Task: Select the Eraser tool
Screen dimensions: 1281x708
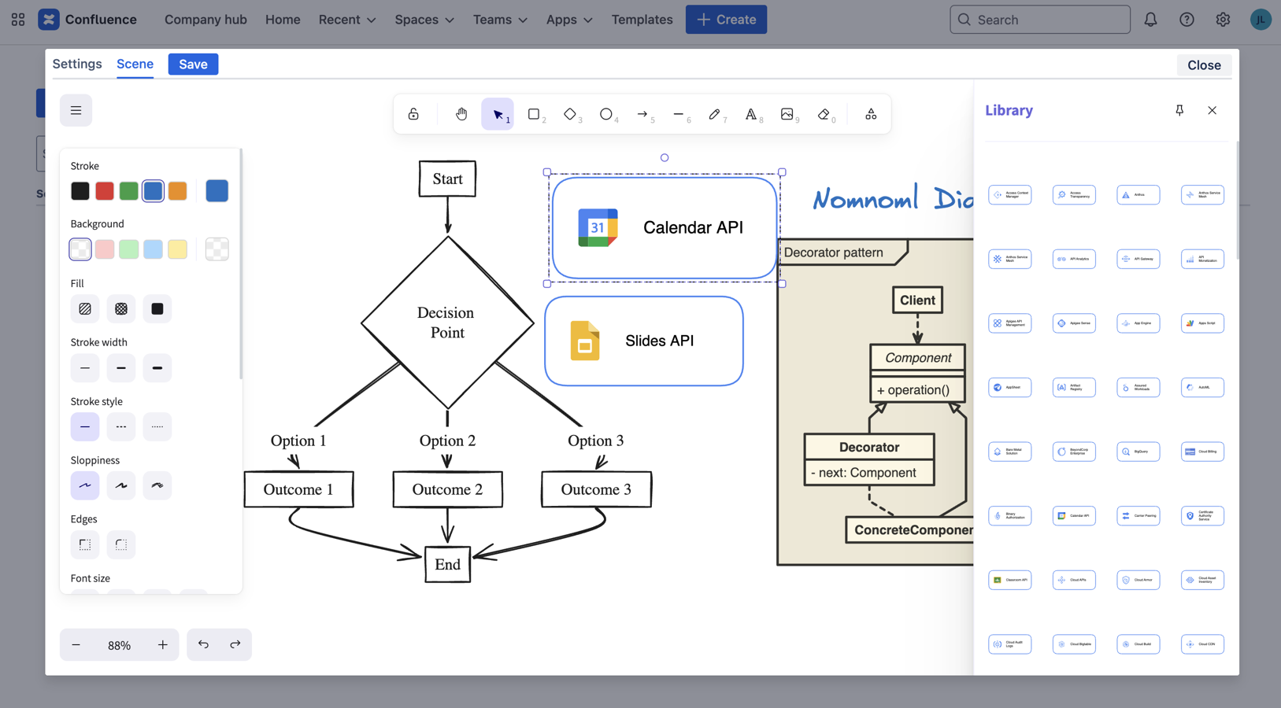Action: [x=824, y=114]
